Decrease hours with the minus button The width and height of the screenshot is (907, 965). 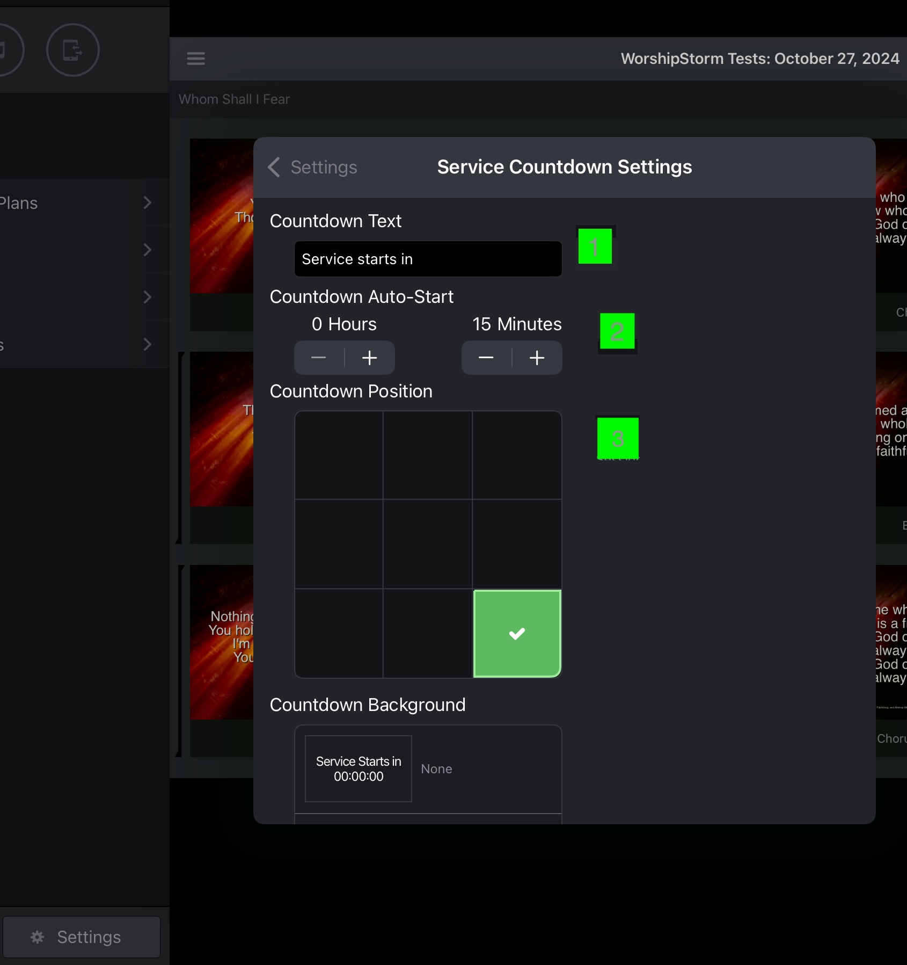tap(319, 358)
